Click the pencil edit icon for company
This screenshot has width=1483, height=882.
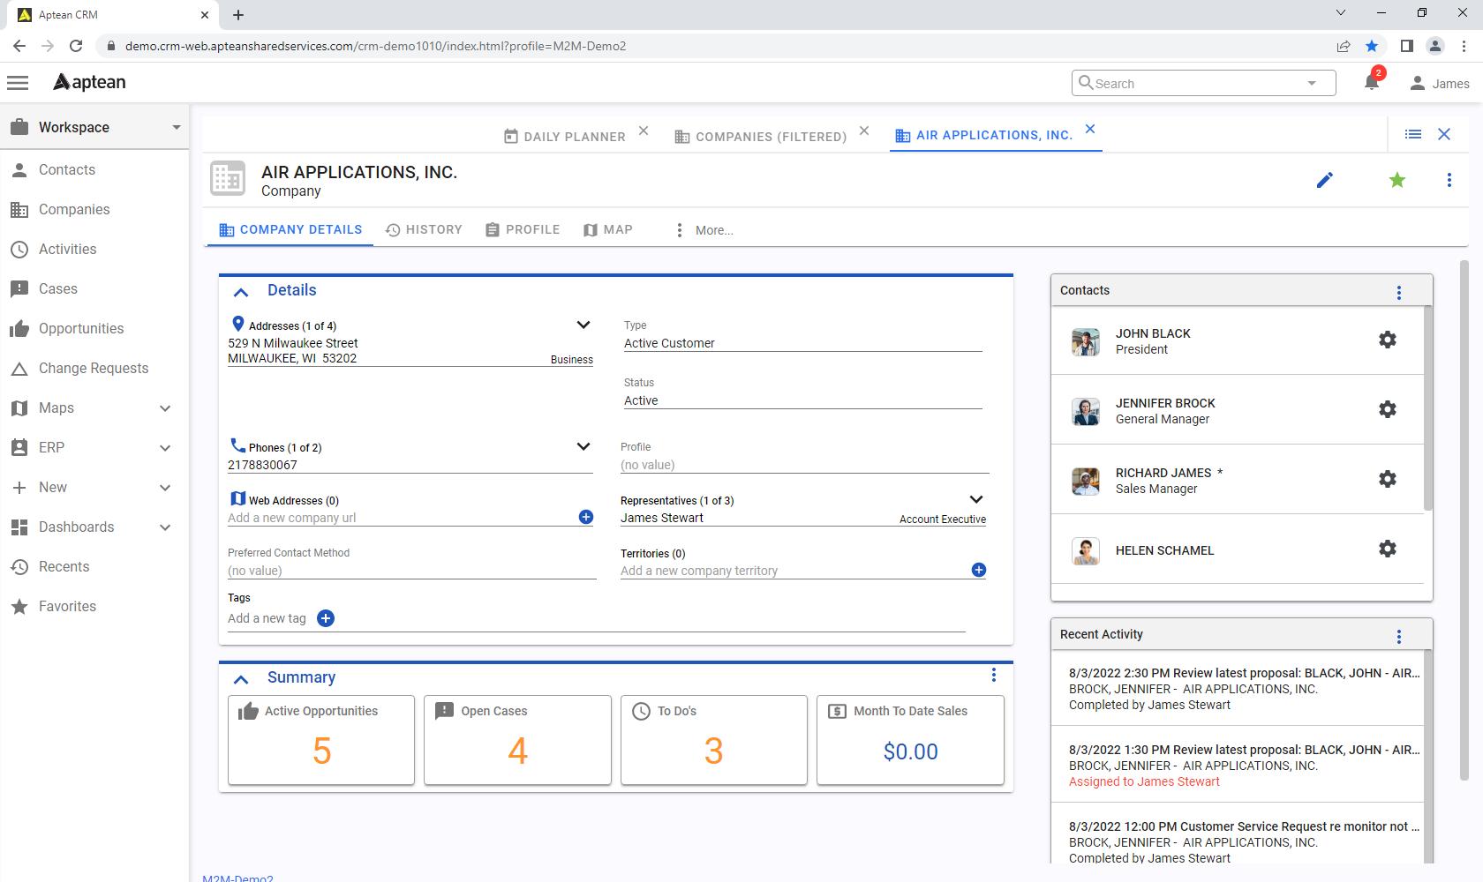(1324, 181)
